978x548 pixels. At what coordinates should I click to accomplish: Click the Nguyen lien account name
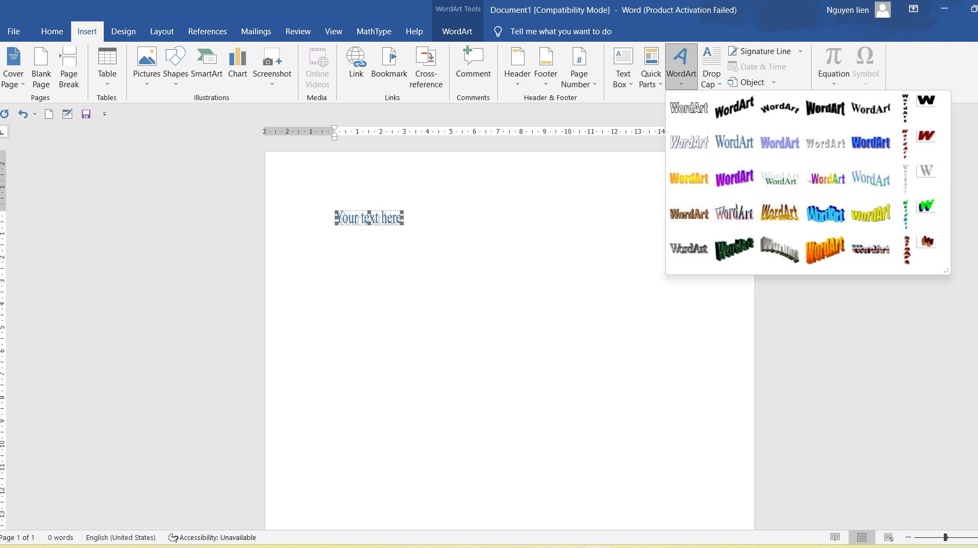click(x=848, y=10)
